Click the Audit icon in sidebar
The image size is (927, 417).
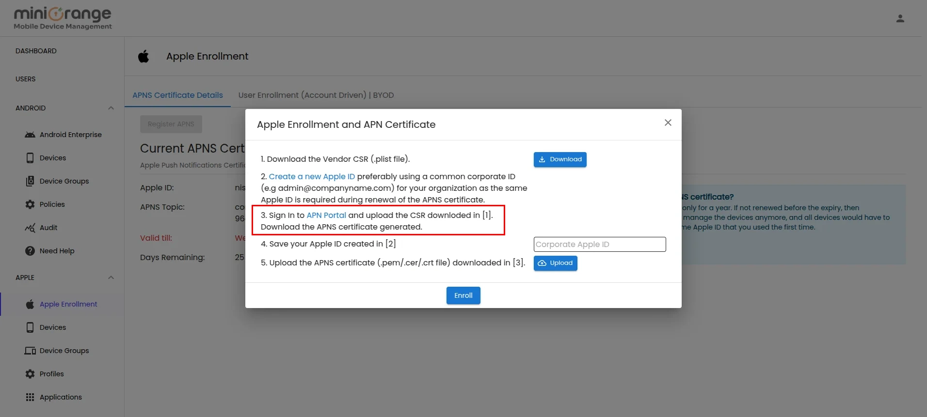click(30, 228)
